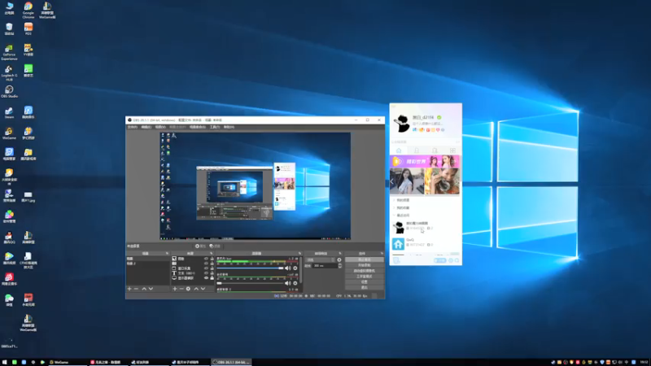Open OBS Studio desktop shortcut
This screenshot has width=651, height=366.
(9, 92)
